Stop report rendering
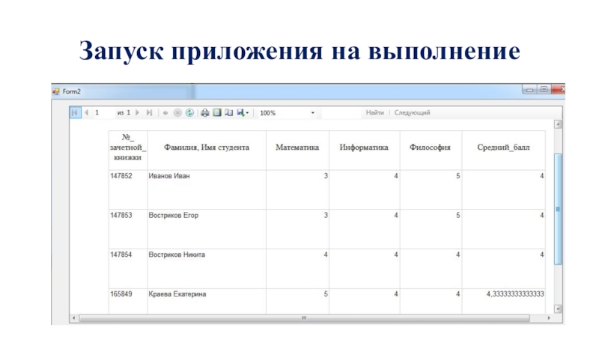The width and height of the screenshot is (599, 337). 177,113
